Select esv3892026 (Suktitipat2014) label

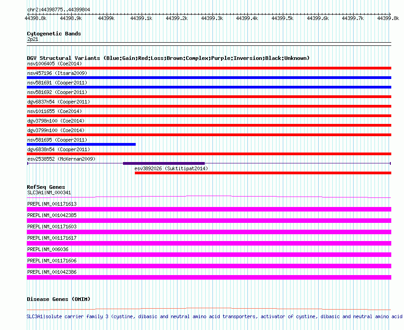click(x=171, y=168)
